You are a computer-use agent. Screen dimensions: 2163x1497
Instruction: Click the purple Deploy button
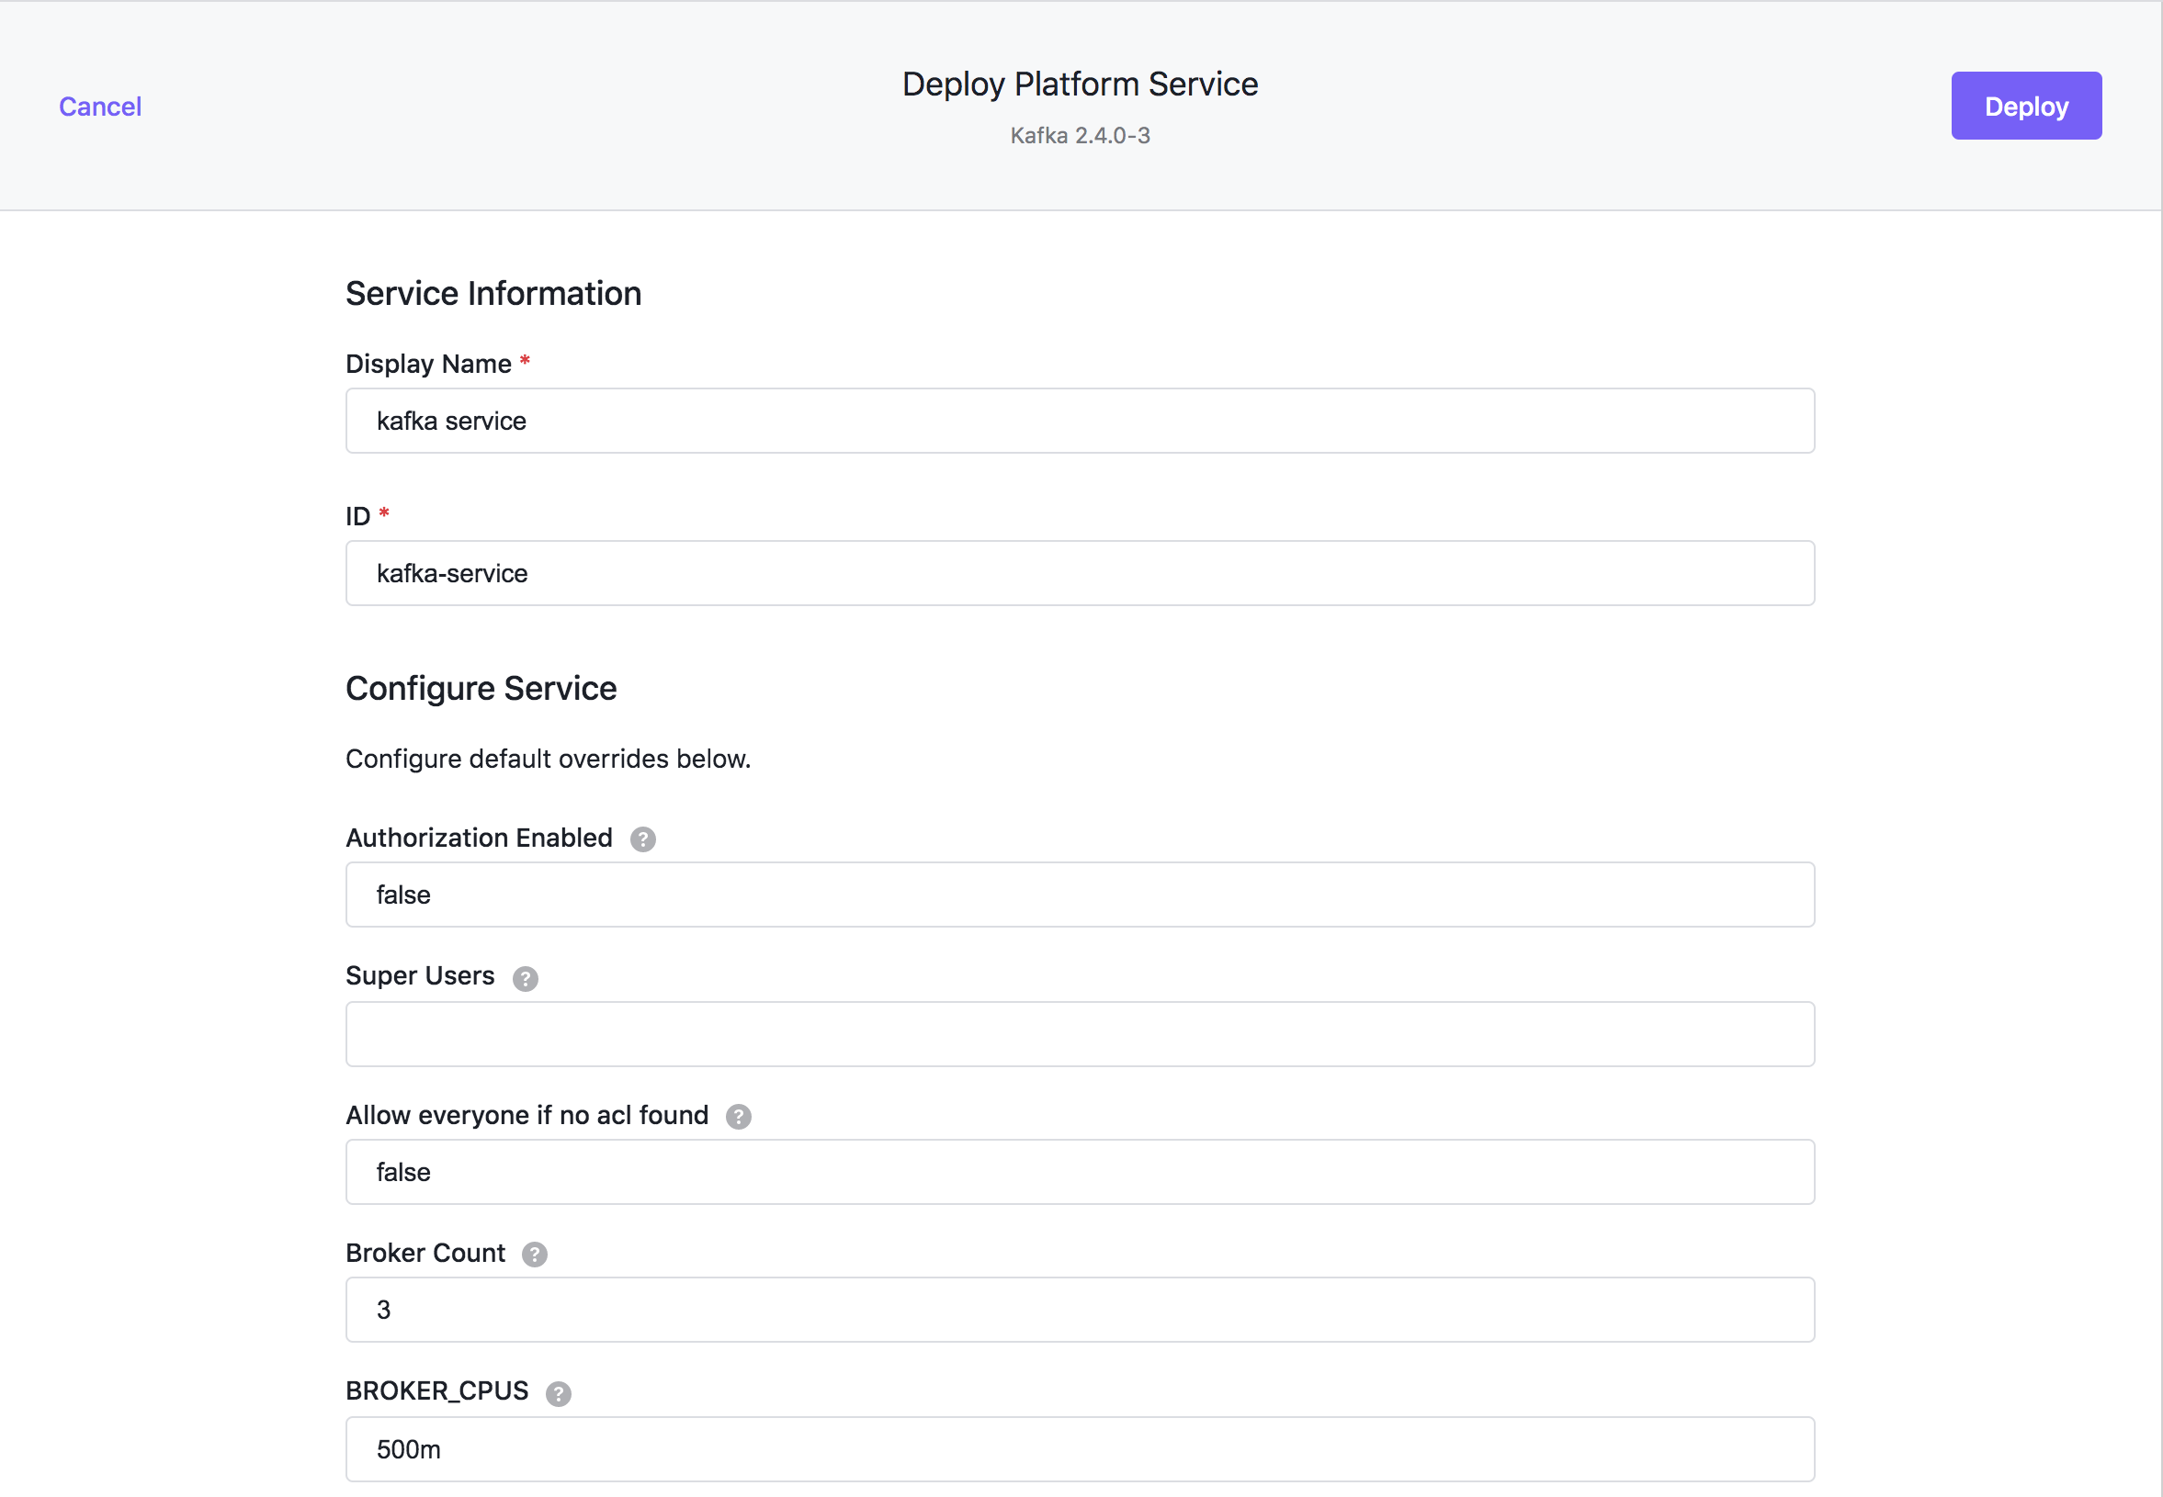[2026, 106]
